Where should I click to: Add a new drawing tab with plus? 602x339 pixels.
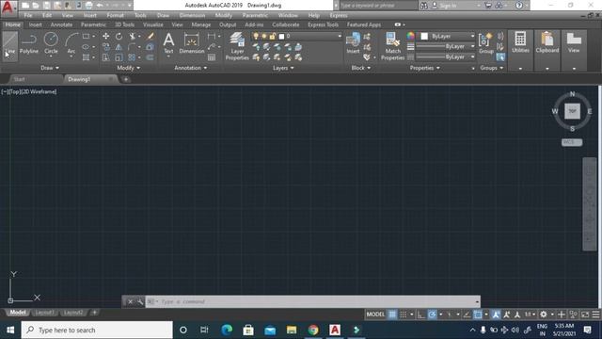tap(125, 79)
